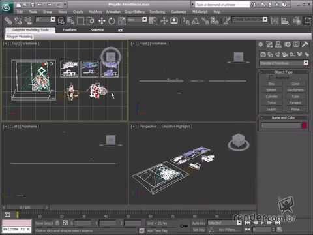Click the Sphere primitive button
Viewport: 313px width, 235px height.
tap(271, 90)
